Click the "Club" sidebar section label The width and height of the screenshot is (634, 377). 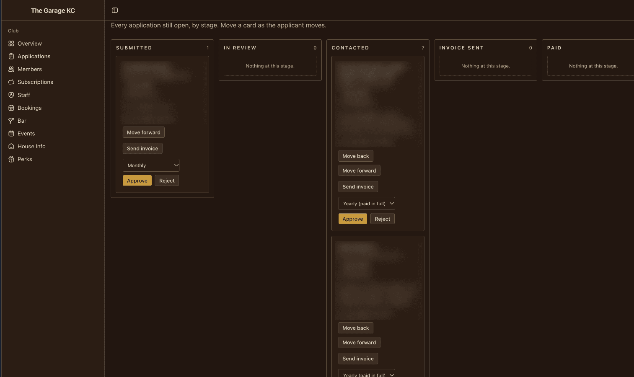click(13, 31)
